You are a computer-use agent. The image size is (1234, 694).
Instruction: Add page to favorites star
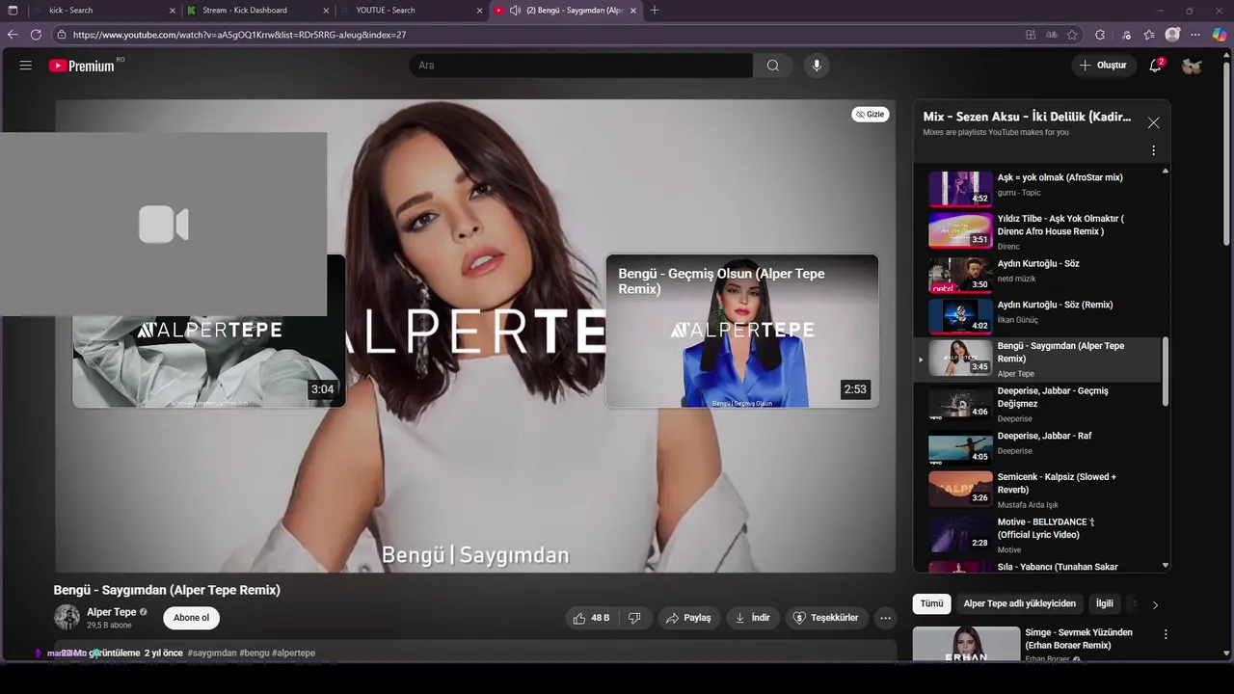pos(1072,35)
